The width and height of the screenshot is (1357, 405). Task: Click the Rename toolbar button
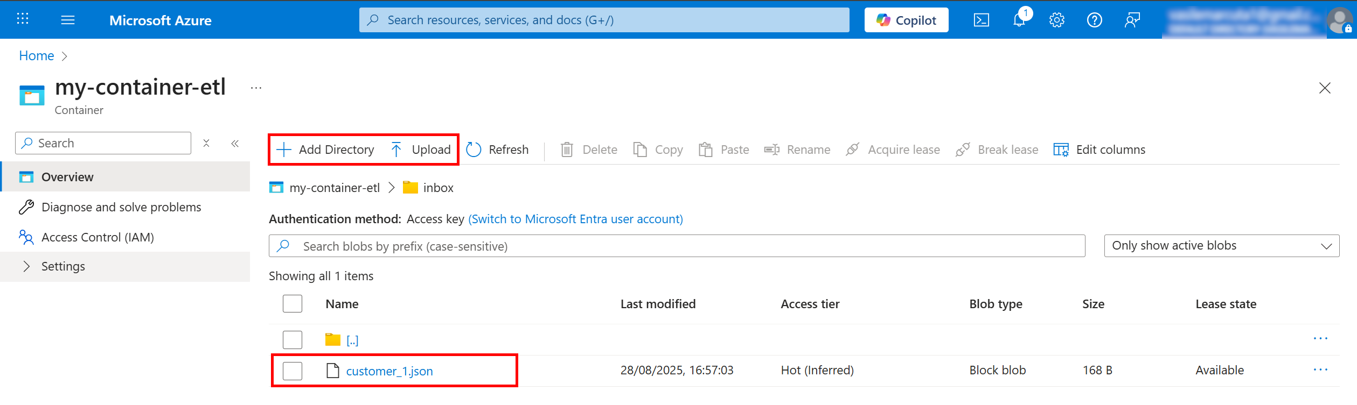coord(797,150)
